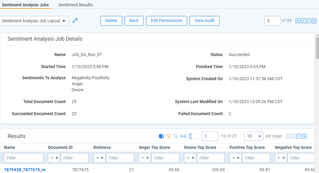Click the Results page number field
The width and height of the screenshot is (319, 173).
click(210, 136)
